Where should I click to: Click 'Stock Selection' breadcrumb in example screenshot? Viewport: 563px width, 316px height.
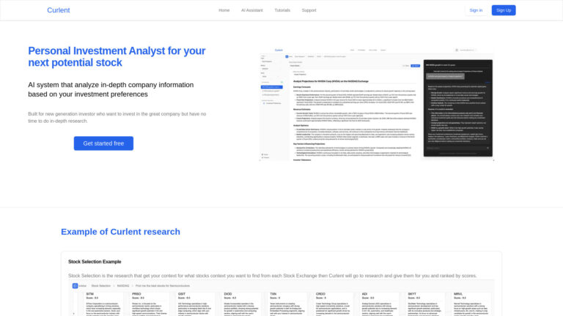[x=101, y=286]
